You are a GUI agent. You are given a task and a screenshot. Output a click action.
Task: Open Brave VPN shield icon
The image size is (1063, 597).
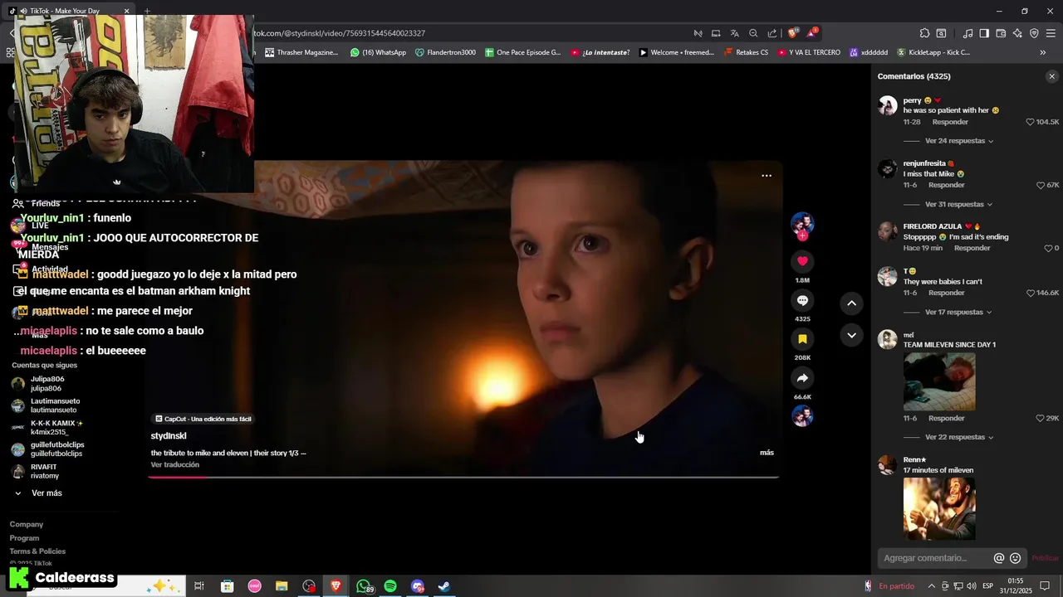pyautogui.click(x=1034, y=33)
